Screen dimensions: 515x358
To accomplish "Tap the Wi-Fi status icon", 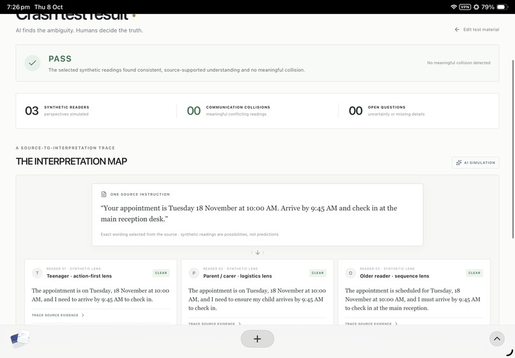I will [454, 7].
